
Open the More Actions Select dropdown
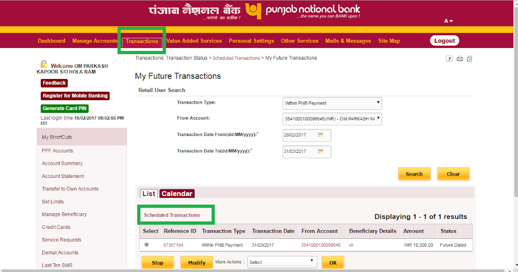point(282,262)
